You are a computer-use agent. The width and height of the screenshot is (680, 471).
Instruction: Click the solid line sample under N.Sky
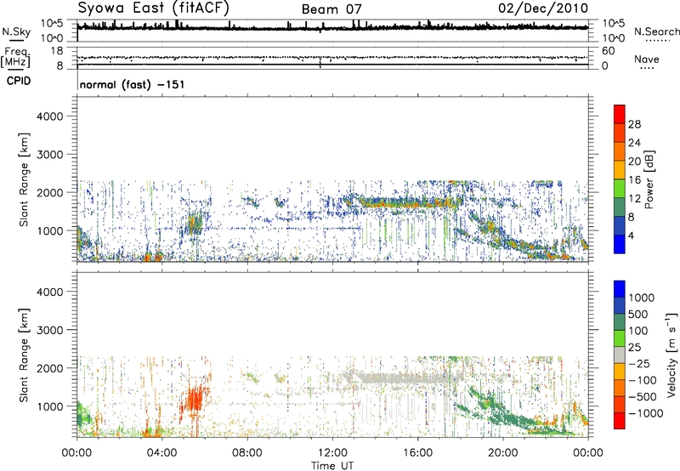[x=16, y=40]
